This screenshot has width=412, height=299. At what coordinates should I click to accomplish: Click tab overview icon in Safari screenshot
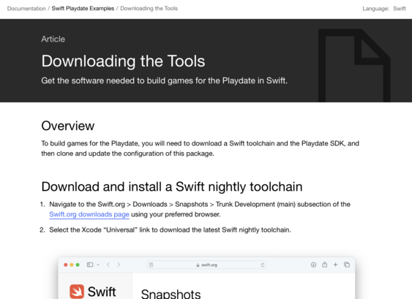tap(347, 265)
